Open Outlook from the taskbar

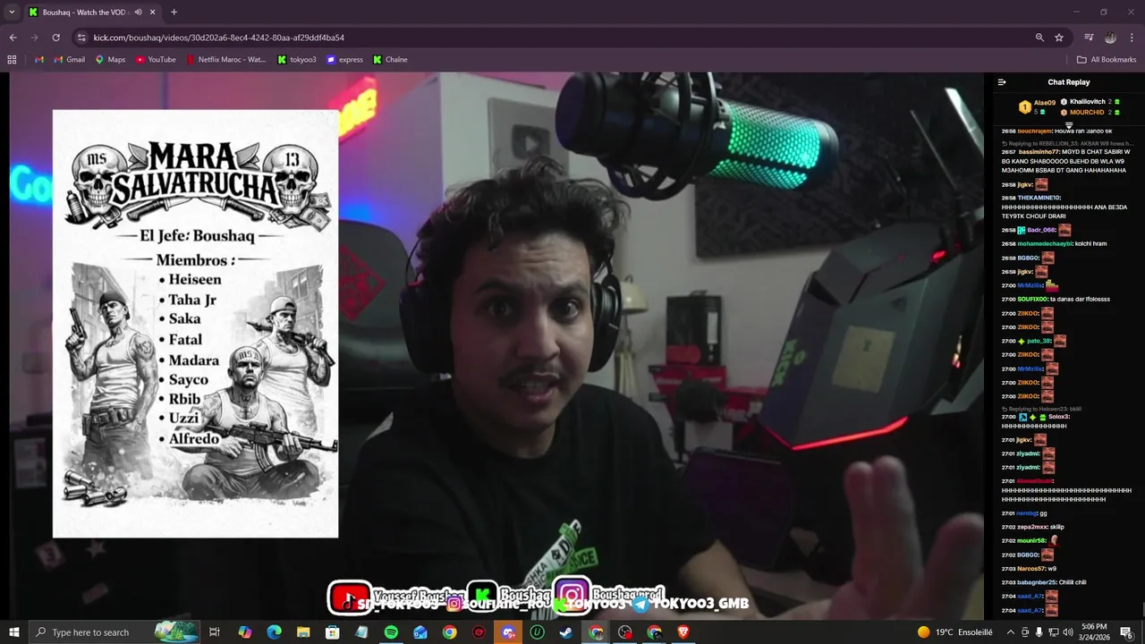[420, 632]
